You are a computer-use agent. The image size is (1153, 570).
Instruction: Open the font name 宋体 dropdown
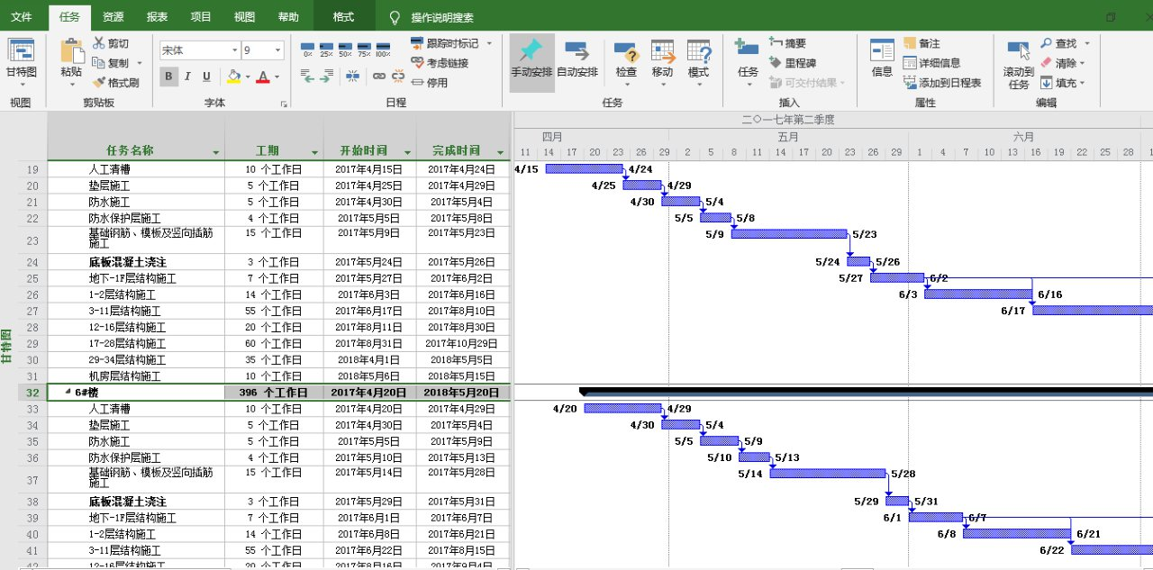[234, 50]
